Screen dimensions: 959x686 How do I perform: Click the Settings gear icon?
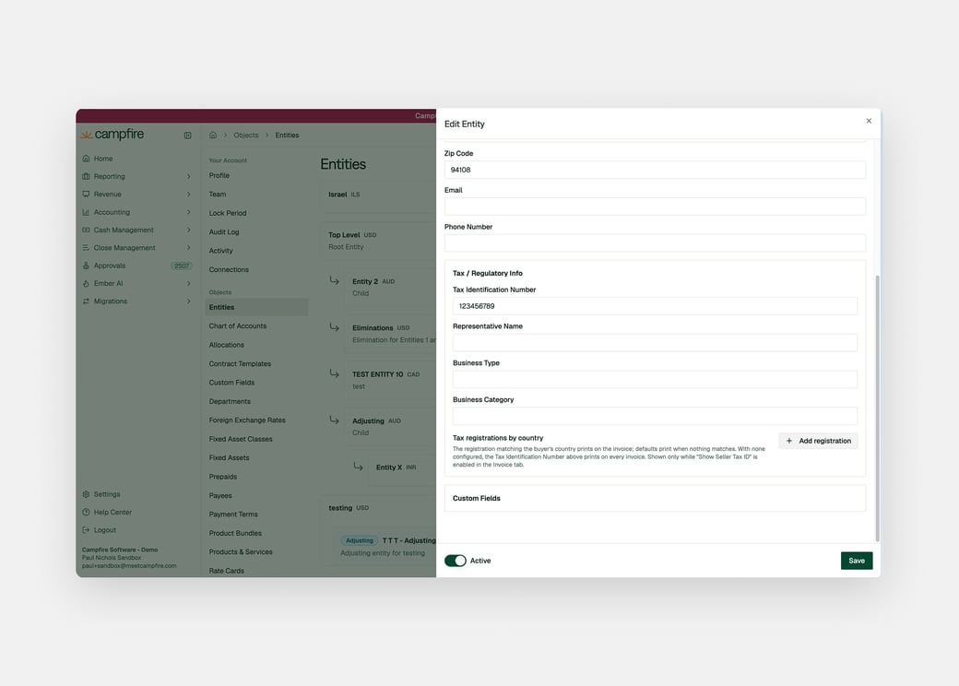click(x=87, y=494)
